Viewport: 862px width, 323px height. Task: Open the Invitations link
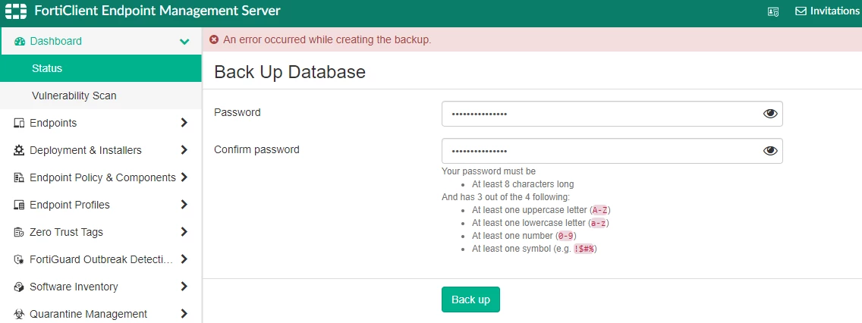[828, 11]
